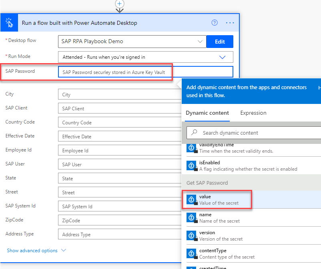Screen dimensions: 321x269
Task: Click into the ZipCode input field
Action: tap(120, 220)
